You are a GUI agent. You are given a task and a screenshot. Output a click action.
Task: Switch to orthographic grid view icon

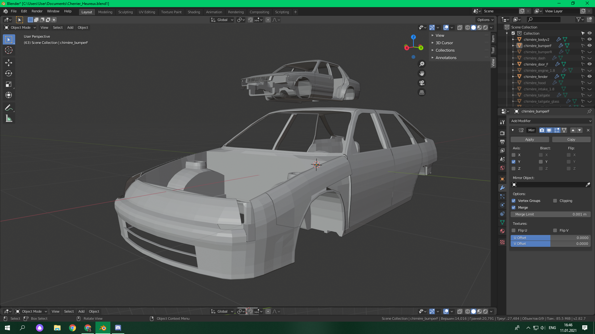(x=422, y=92)
